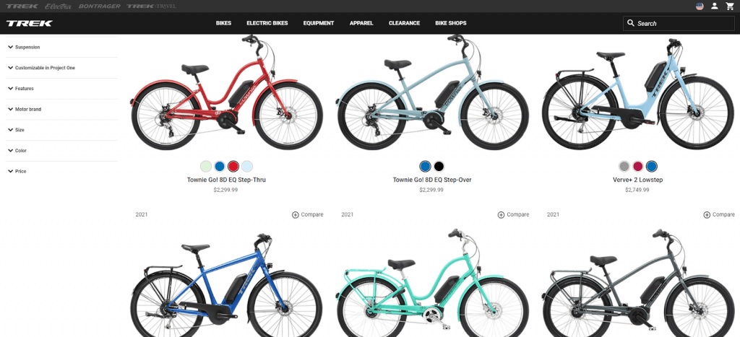
Task: Change country via US flag icon
Action: [x=700, y=6]
